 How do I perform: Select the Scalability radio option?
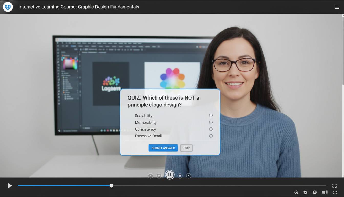[211, 116]
